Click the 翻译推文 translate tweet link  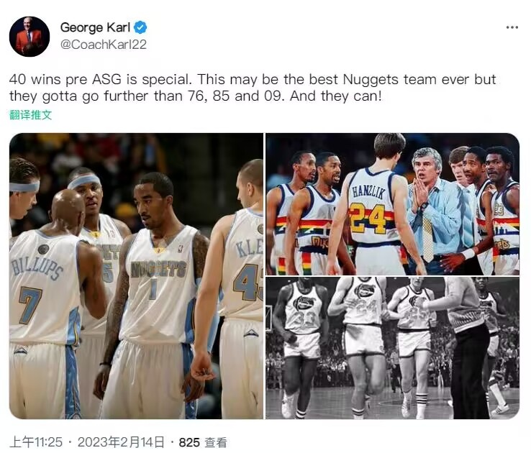point(30,115)
